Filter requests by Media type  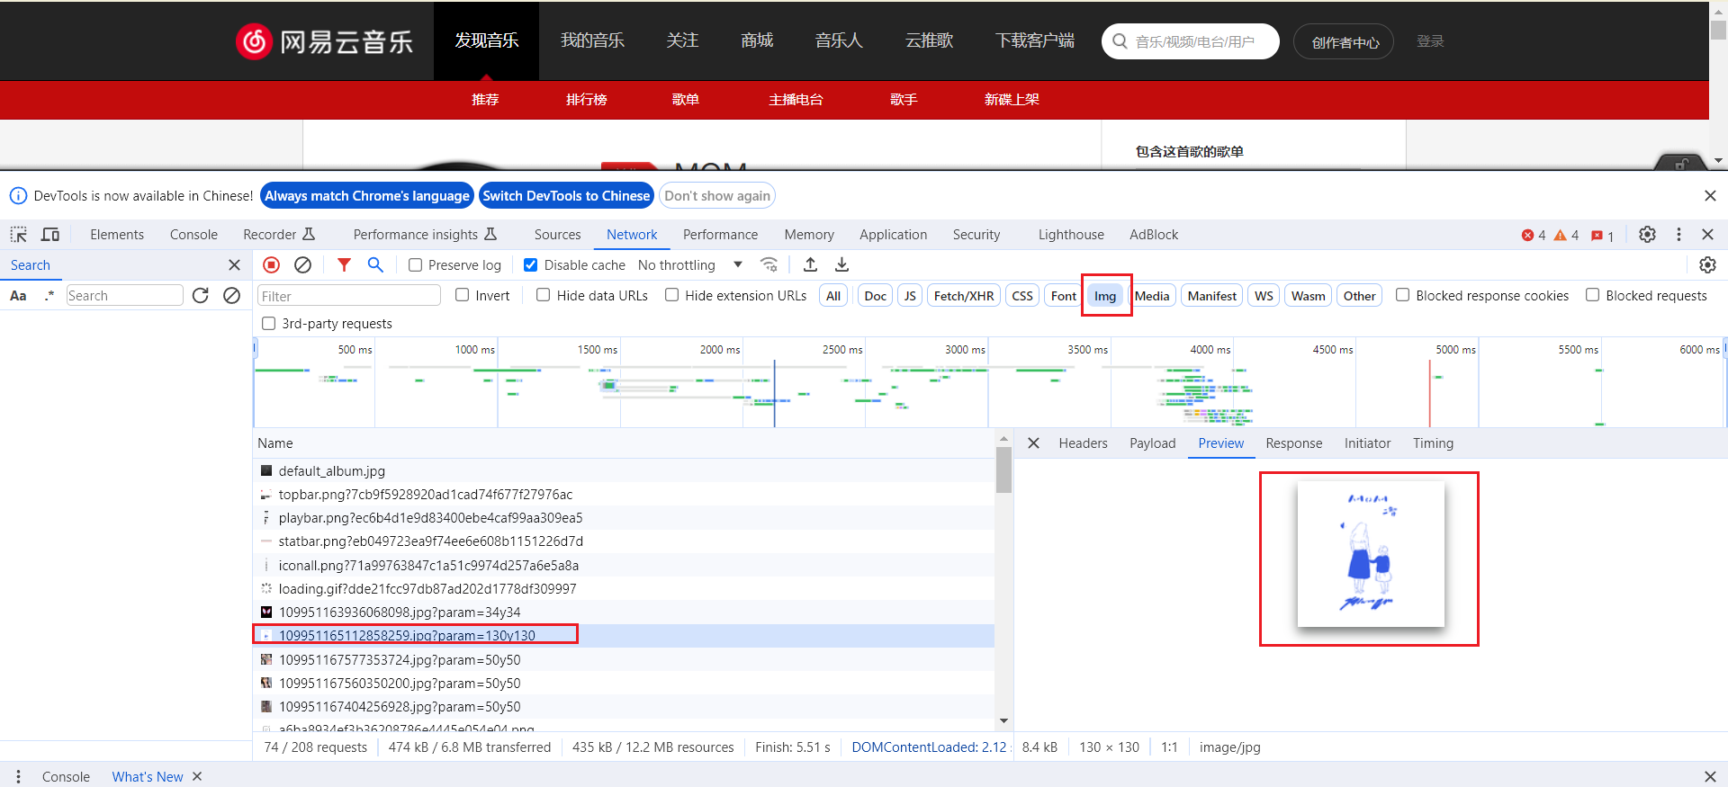point(1151,296)
